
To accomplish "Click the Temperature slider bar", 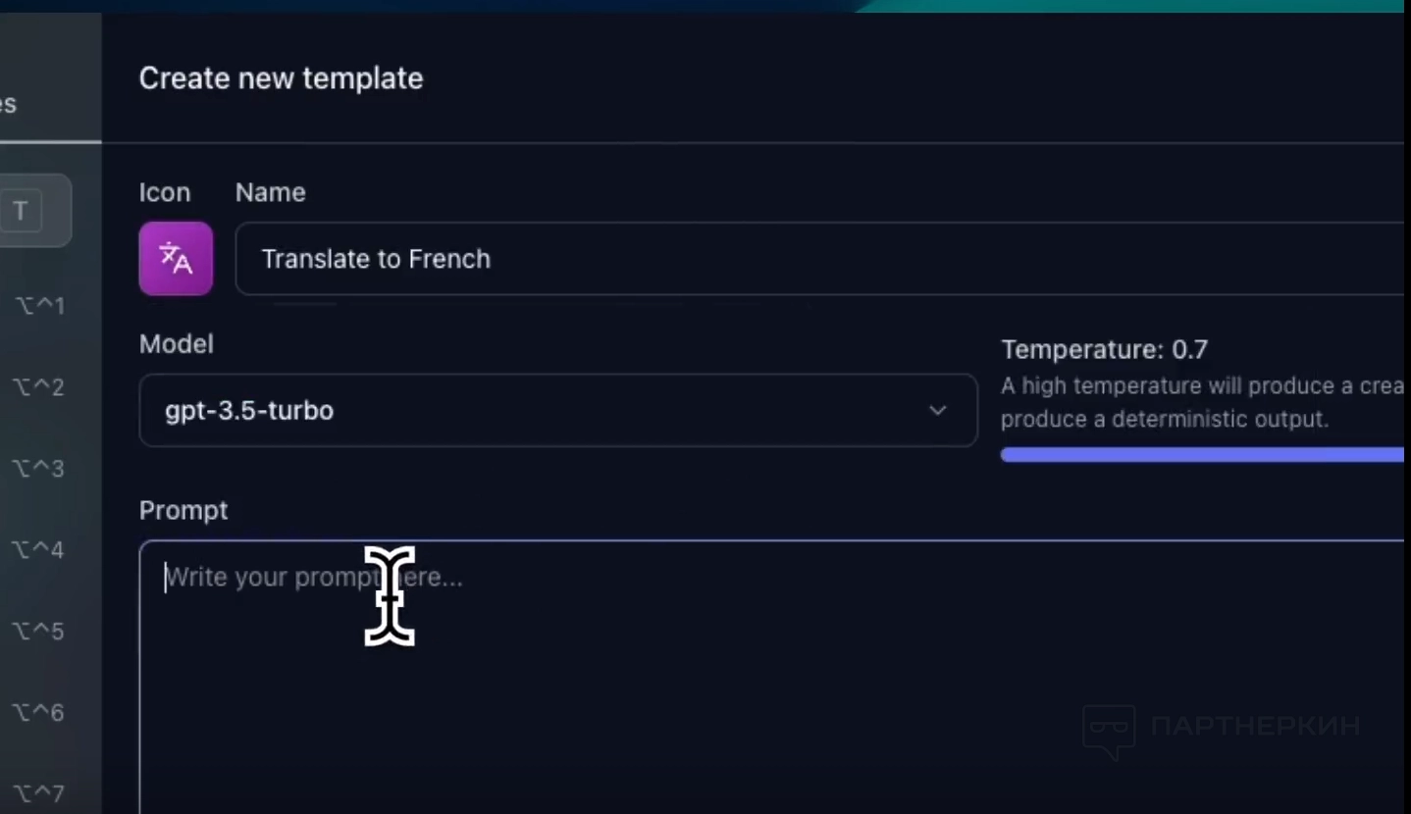I will click(x=1202, y=454).
